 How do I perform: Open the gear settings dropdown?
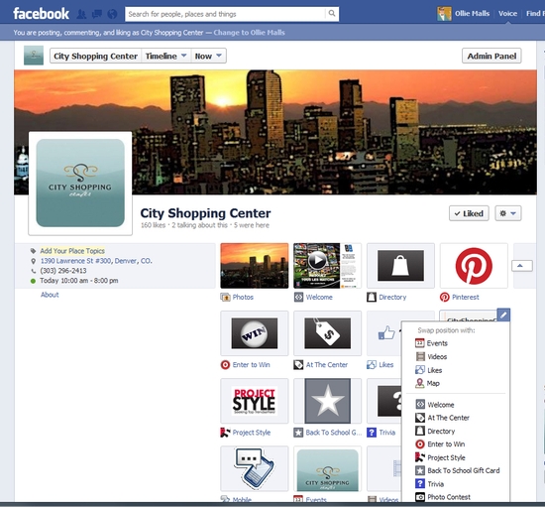(x=507, y=213)
